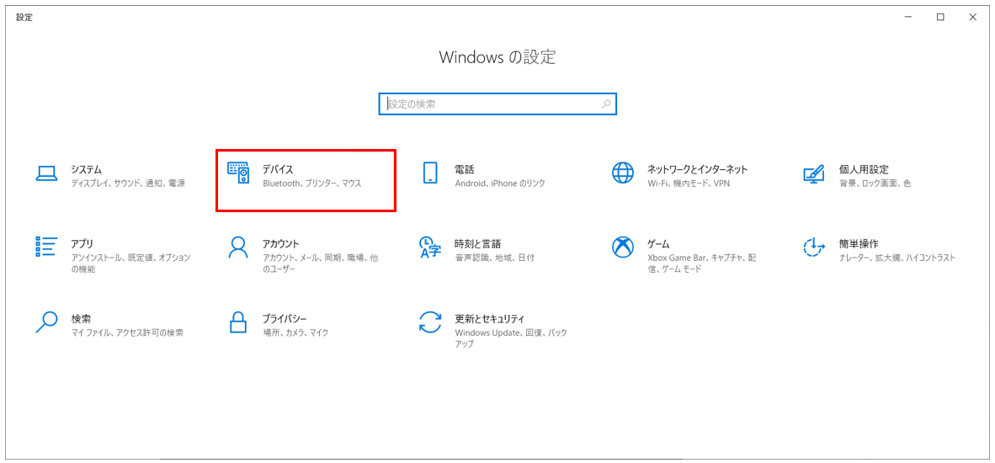Image resolution: width=995 pixels, height=463 pixels.
Task: Click 'Windows Update、回復、バックアップ' description
Action: (511, 338)
